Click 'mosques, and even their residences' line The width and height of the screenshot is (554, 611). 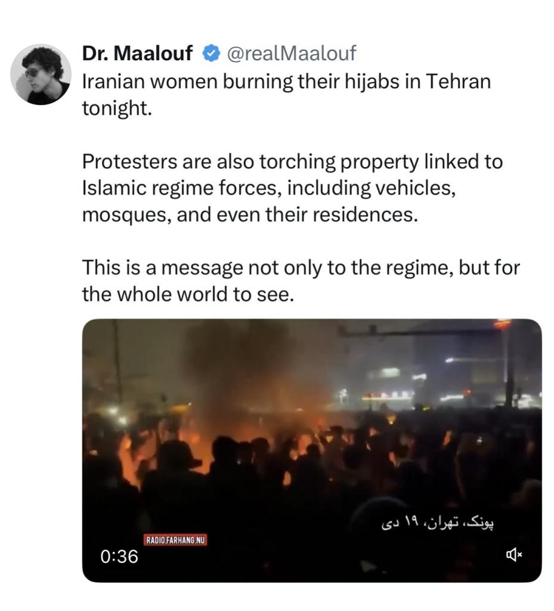pyautogui.click(x=250, y=214)
